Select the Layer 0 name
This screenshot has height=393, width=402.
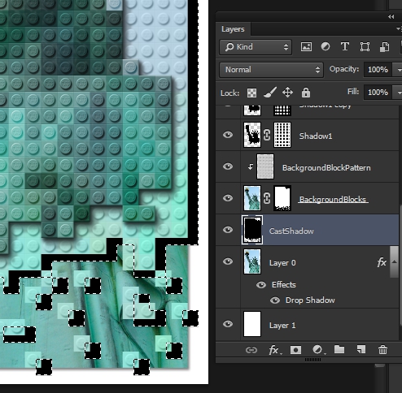[x=282, y=263]
